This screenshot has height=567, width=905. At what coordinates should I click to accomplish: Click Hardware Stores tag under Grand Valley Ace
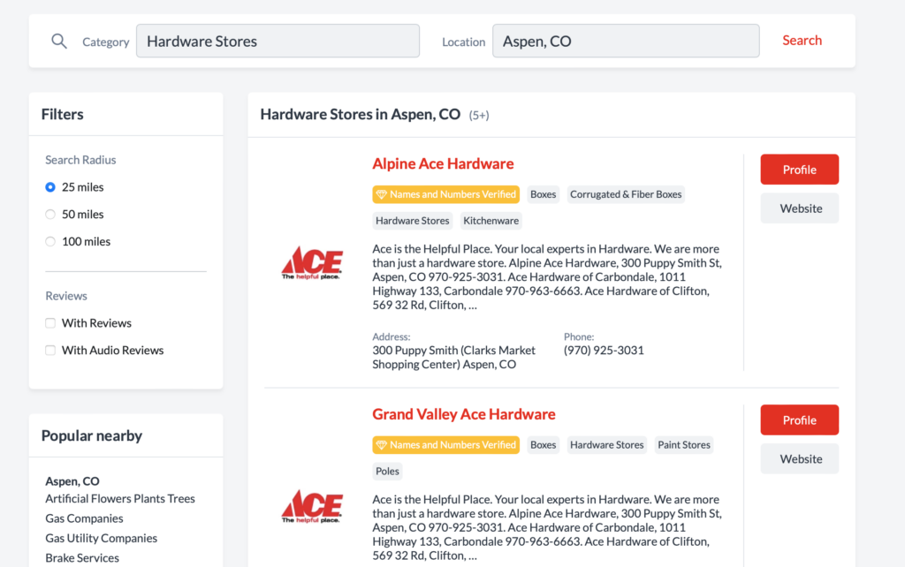click(606, 445)
